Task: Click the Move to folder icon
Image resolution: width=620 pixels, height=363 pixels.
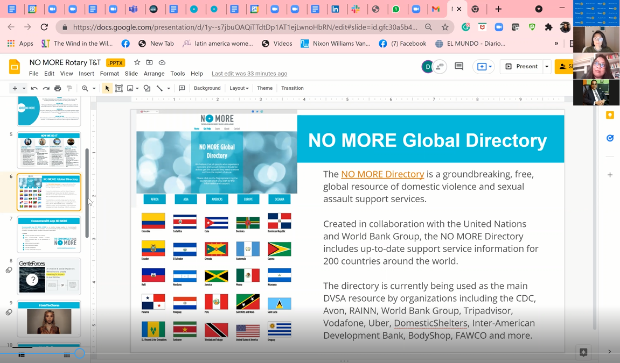Action: pos(149,63)
